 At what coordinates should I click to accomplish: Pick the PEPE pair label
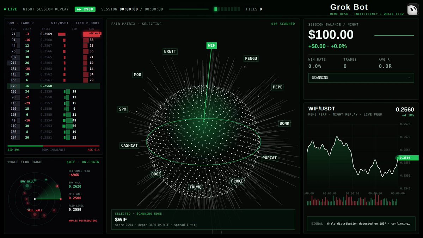[x=278, y=87]
